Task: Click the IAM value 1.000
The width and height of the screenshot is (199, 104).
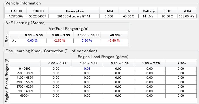Action: pyautogui.click(x=109, y=16)
